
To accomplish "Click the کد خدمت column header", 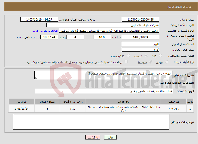I will [174, 102].
